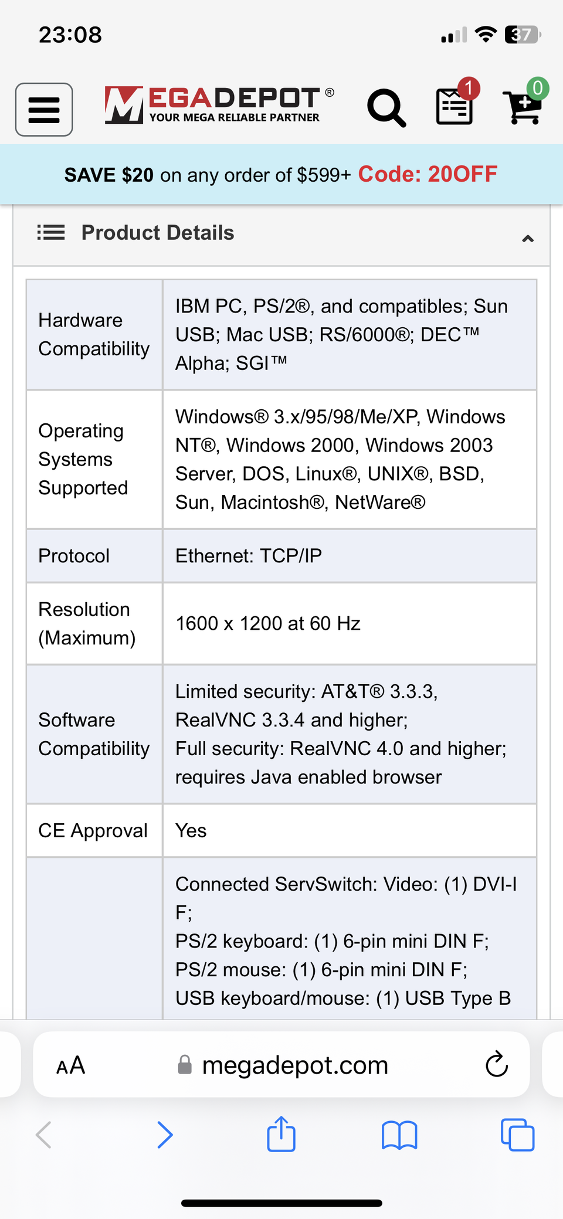Image resolution: width=563 pixels, height=1219 pixels.
Task: Tap the Product Details list icon
Action: coord(51,233)
